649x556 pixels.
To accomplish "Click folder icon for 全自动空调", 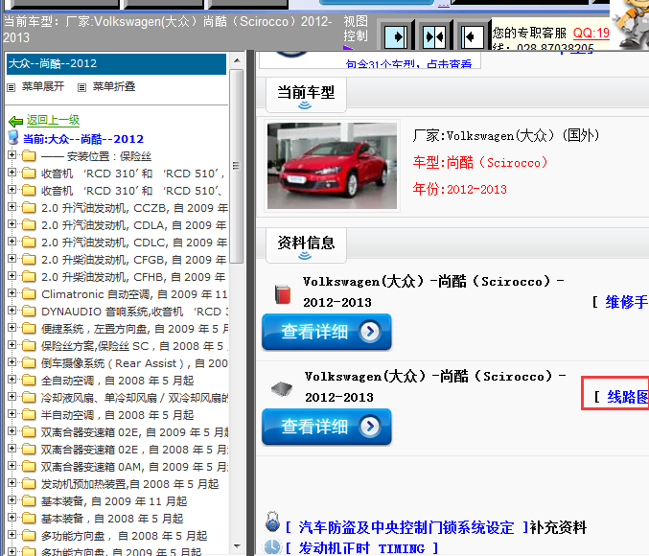I will (29, 380).
